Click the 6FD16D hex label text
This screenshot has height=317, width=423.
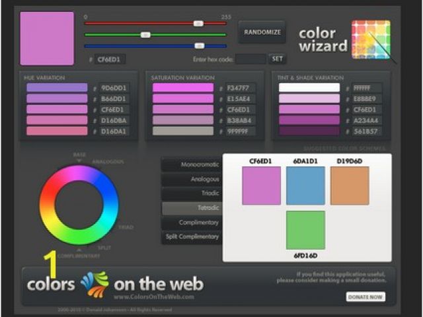pos(305,256)
